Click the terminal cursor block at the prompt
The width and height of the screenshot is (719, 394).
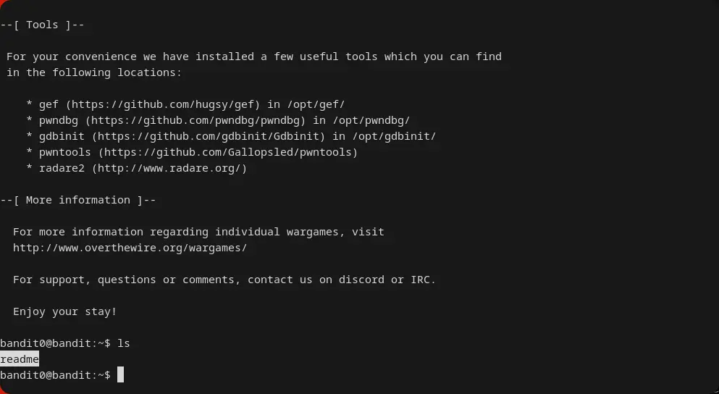[x=120, y=374]
